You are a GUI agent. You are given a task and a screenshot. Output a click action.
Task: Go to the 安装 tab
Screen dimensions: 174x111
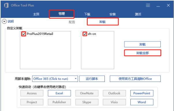point(113,14)
